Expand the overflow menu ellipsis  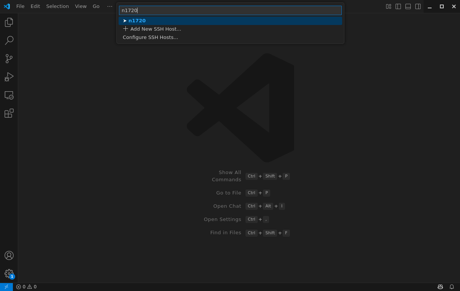(110, 6)
